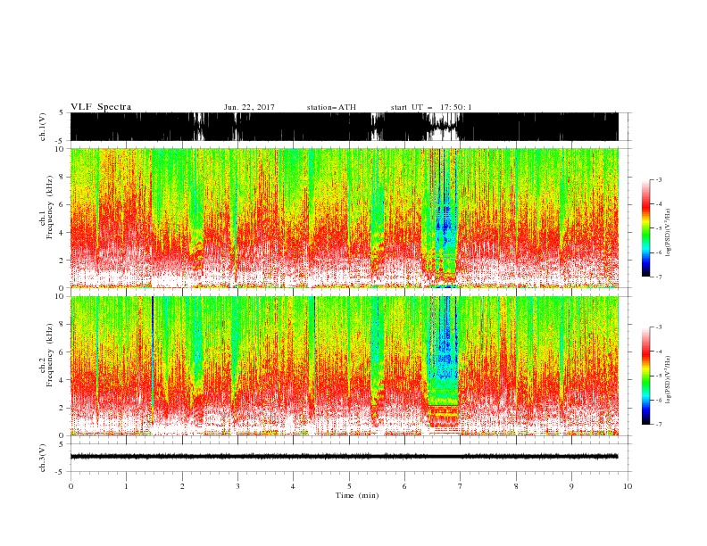The image size is (707, 546).
Task: Click time axis tick label "1"
Action: coord(126,486)
